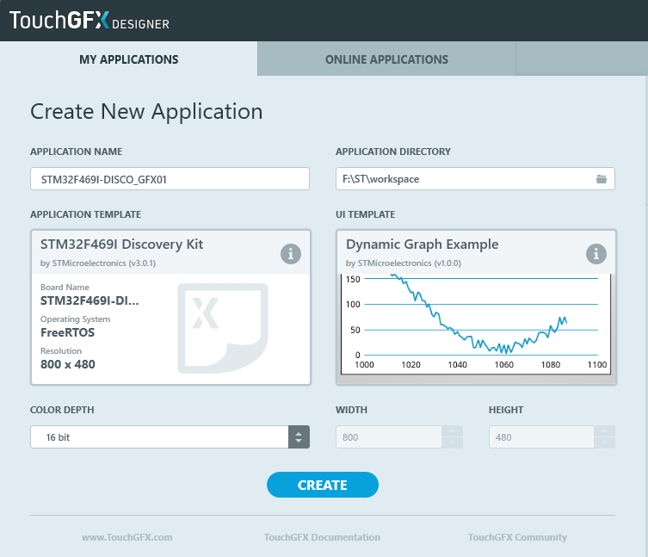The height and width of the screenshot is (557, 648).
Task: Click the 800 x 480 resolution text
Action: point(68,364)
